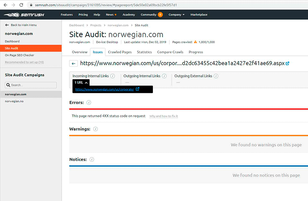The width and height of the screenshot is (308, 201).
Task: Click the back arrow beside the page URL
Action: [73, 64]
